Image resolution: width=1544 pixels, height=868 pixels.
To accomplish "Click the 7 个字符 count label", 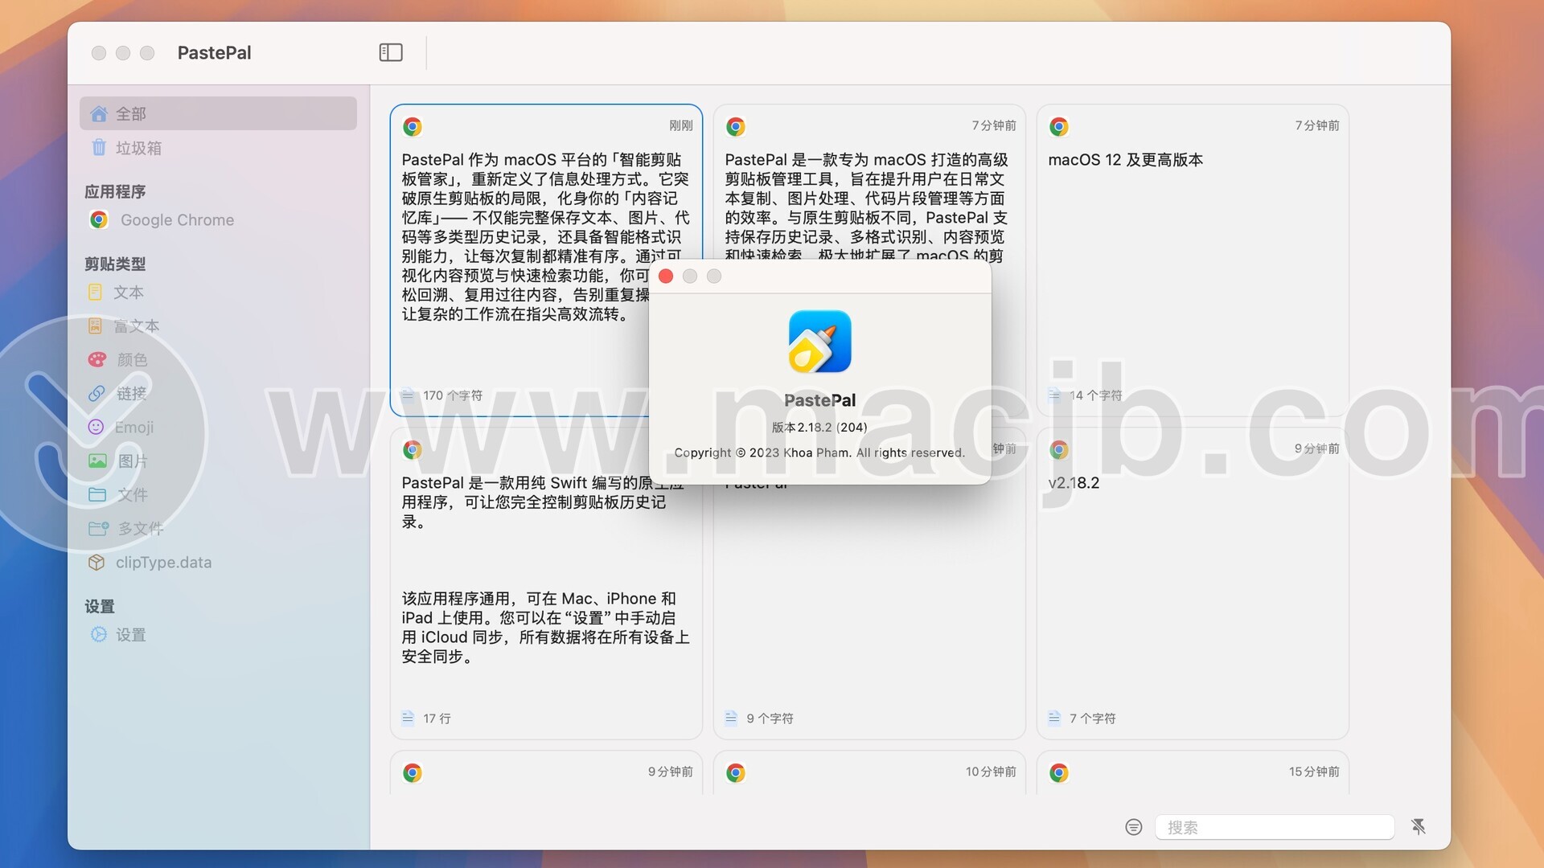I will point(1092,719).
